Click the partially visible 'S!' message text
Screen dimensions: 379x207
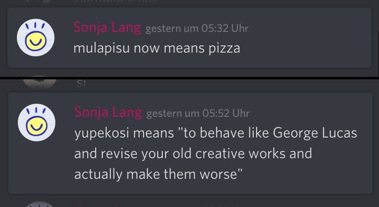tap(80, 84)
